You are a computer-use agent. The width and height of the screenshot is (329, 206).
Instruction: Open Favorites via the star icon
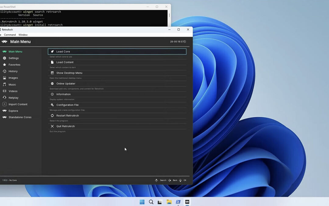5,65
